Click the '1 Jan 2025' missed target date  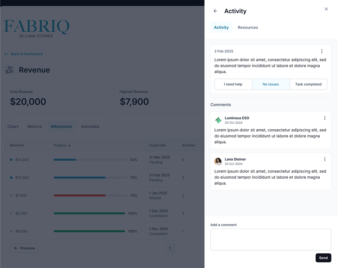tap(158, 193)
